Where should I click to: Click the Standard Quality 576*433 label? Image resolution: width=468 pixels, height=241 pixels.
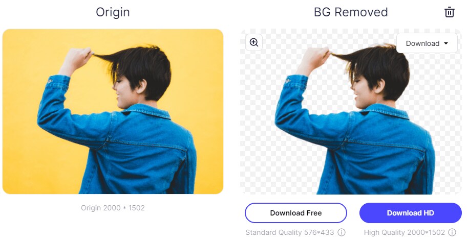[289, 232]
